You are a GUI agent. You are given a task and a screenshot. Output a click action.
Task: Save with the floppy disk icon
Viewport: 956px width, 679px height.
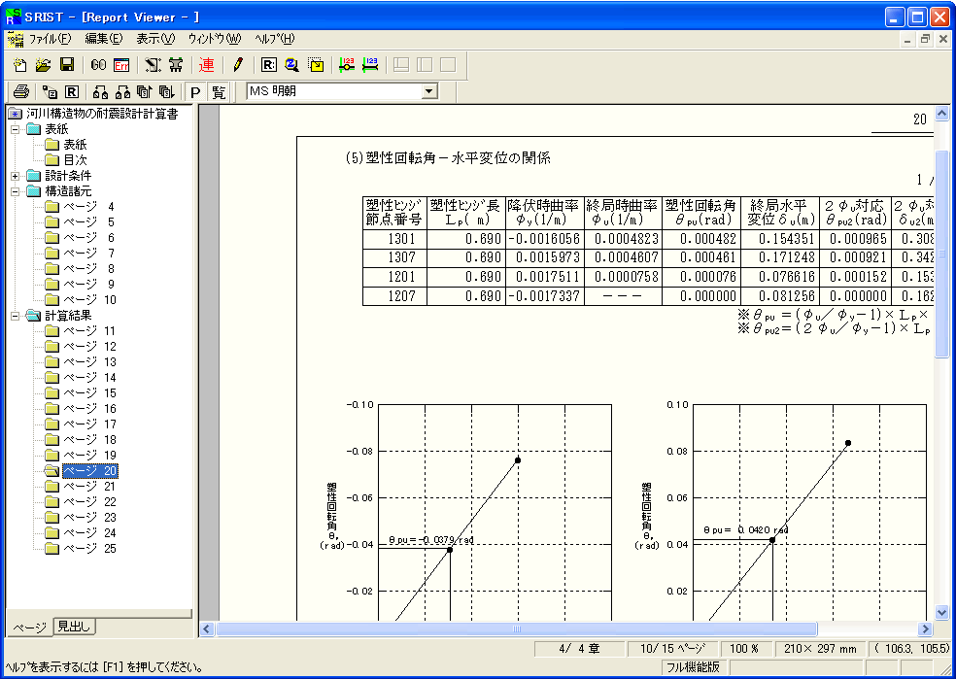(66, 65)
